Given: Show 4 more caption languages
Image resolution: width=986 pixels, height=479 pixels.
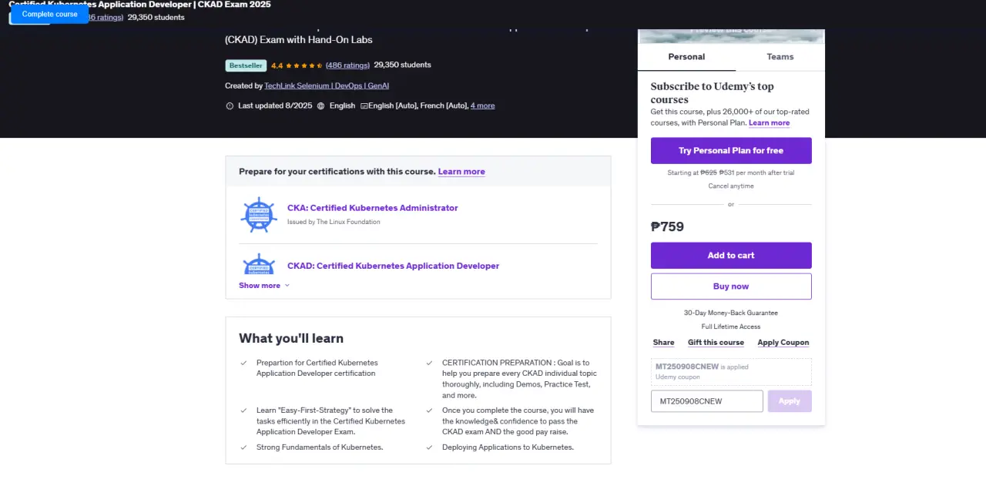Looking at the screenshot, I should pyautogui.click(x=483, y=106).
